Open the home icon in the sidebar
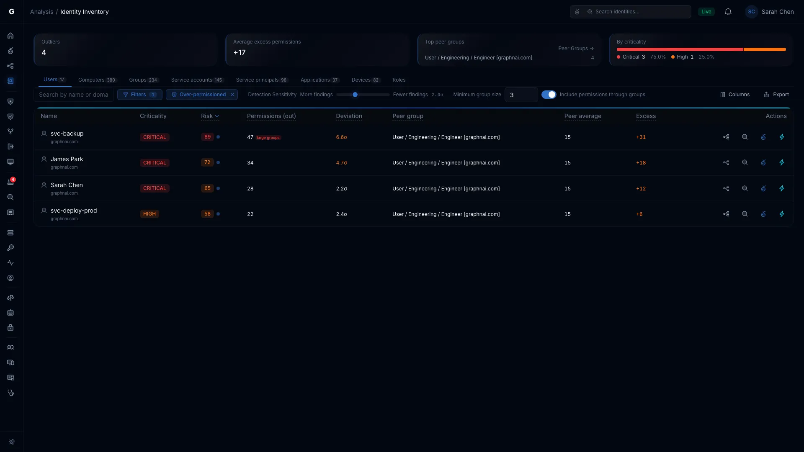Viewport: 804px width, 452px height. pos(10,36)
